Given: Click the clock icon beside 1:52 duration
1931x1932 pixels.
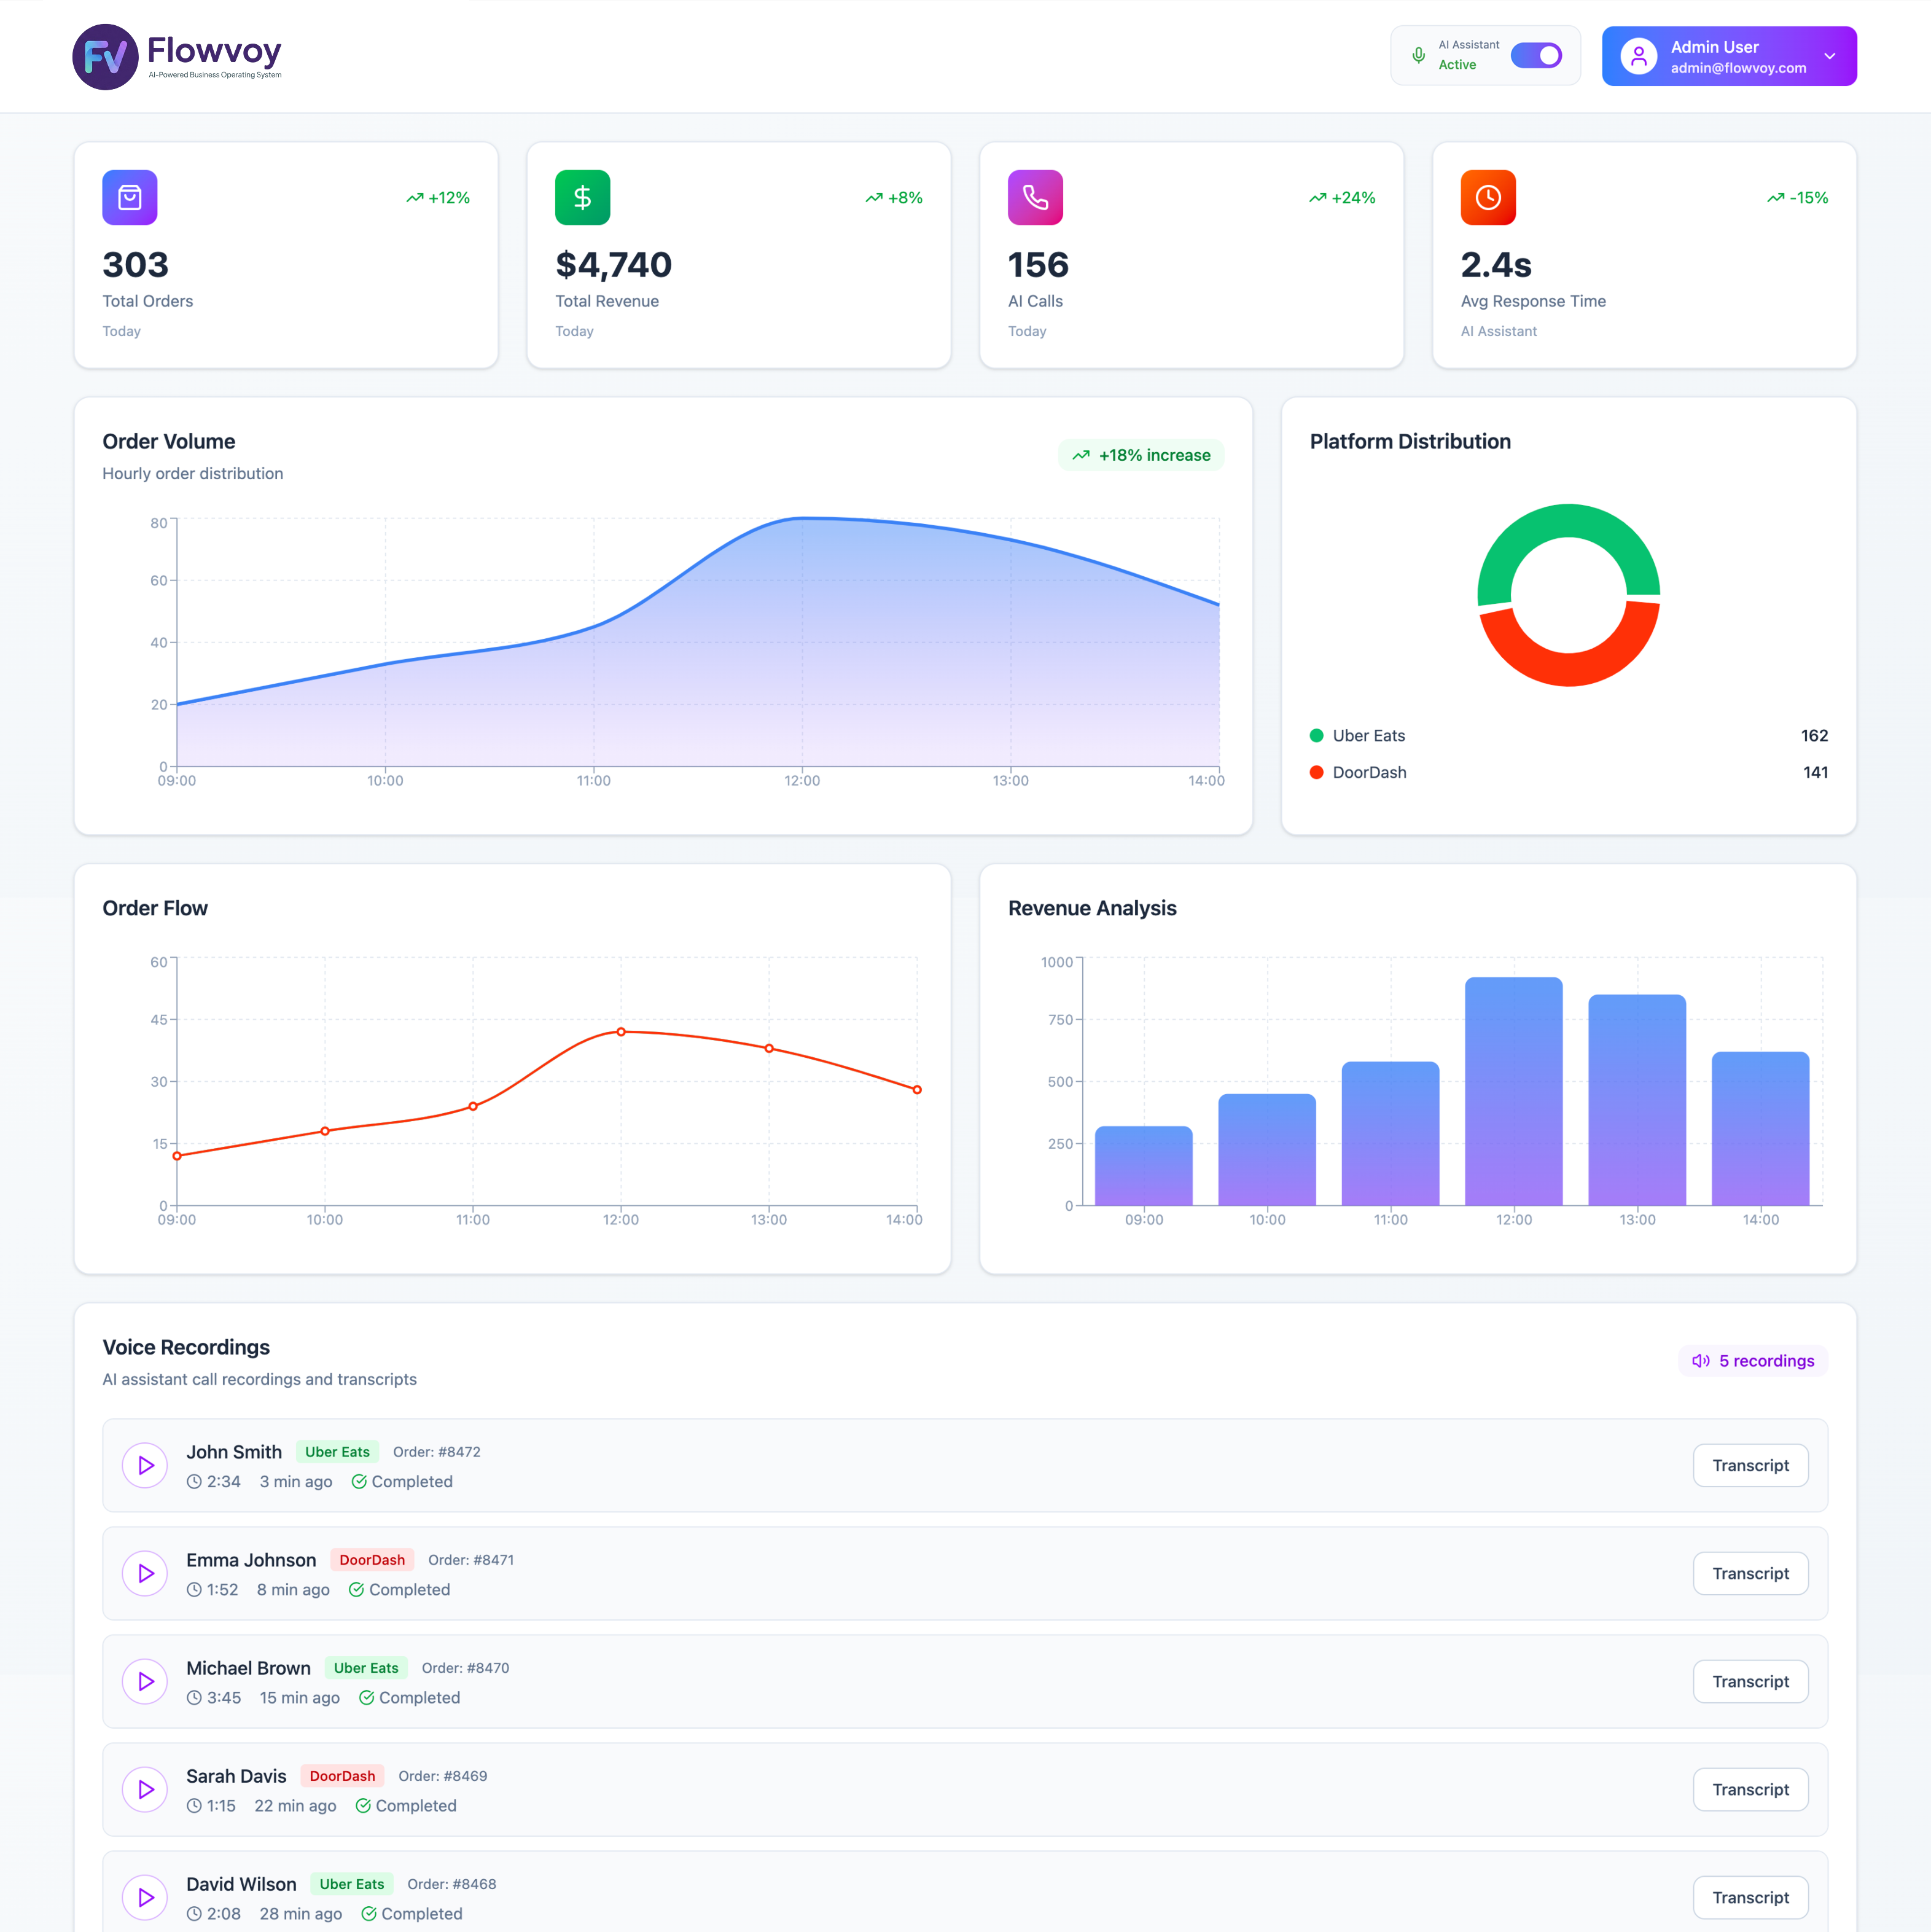Looking at the screenshot, I should (x=194, y=1590).
